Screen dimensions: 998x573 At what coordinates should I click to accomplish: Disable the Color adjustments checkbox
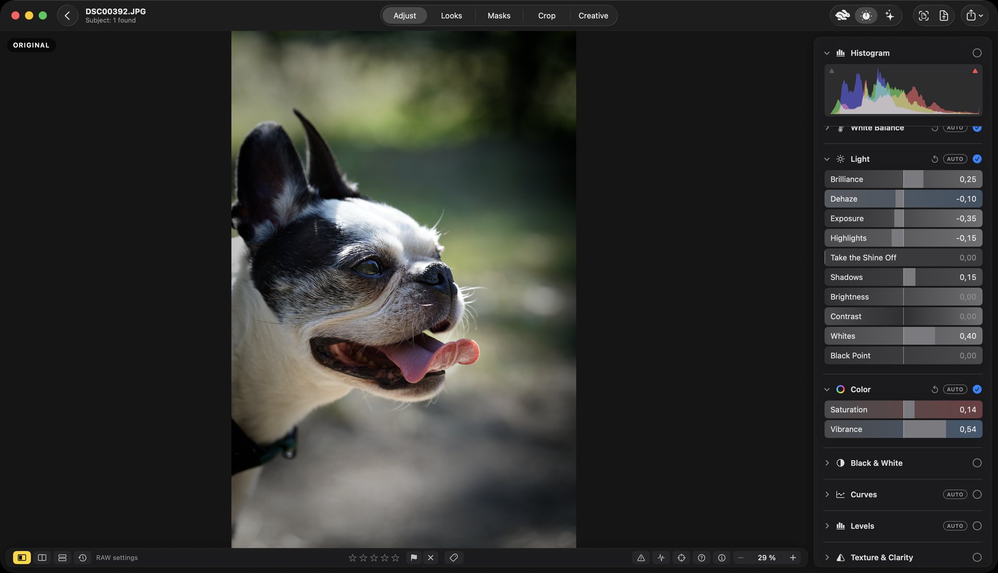coord(977,389)
